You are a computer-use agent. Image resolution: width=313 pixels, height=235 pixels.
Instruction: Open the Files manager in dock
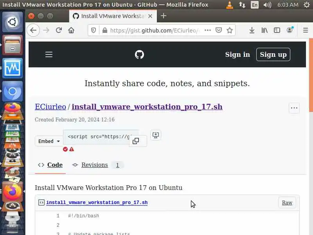pos(13,45)
